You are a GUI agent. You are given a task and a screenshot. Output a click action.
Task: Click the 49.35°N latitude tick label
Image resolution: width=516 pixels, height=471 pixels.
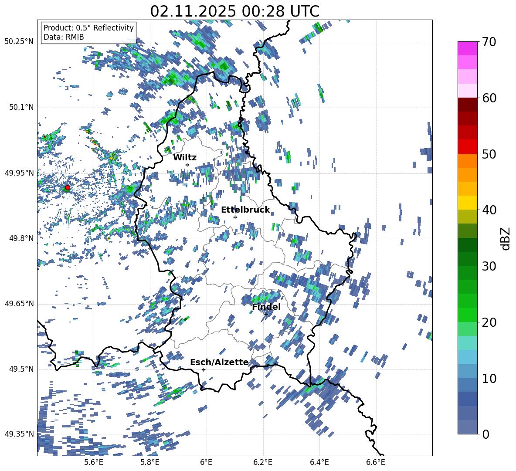point(19,434)
